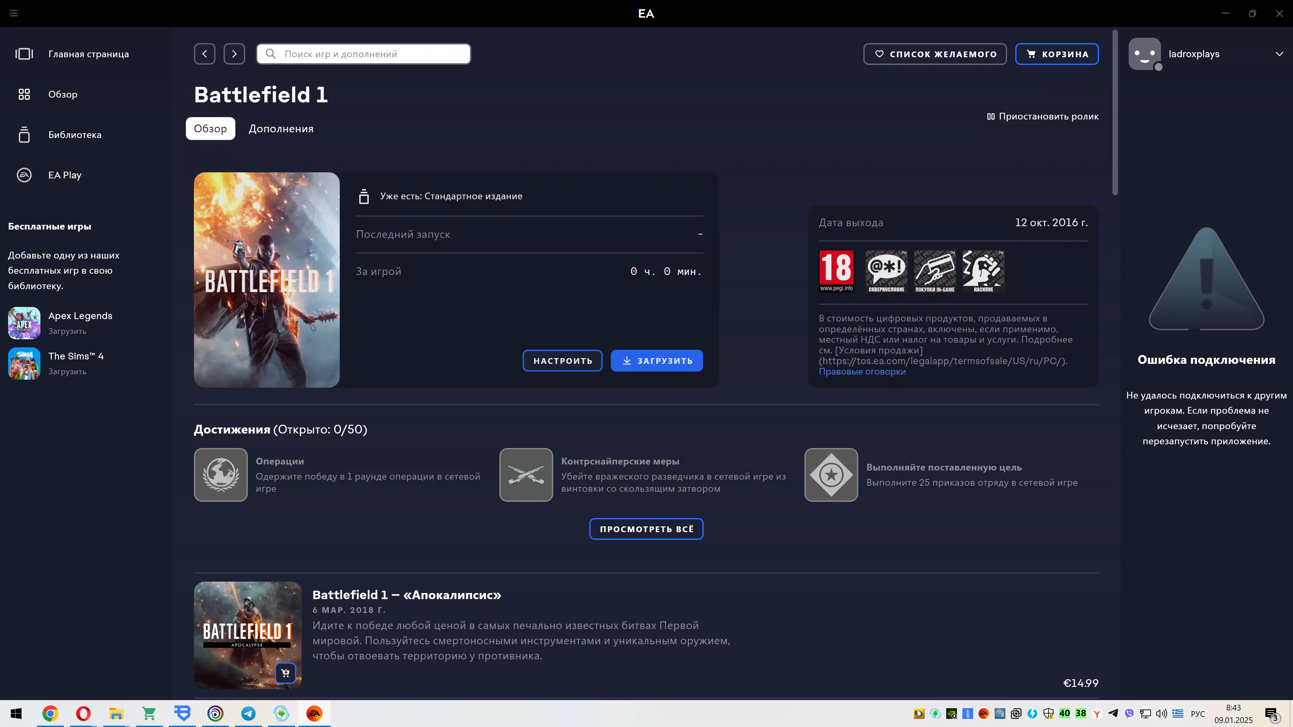
Task: Click the magnifier icon in the search box
Action: coord(270,54)
